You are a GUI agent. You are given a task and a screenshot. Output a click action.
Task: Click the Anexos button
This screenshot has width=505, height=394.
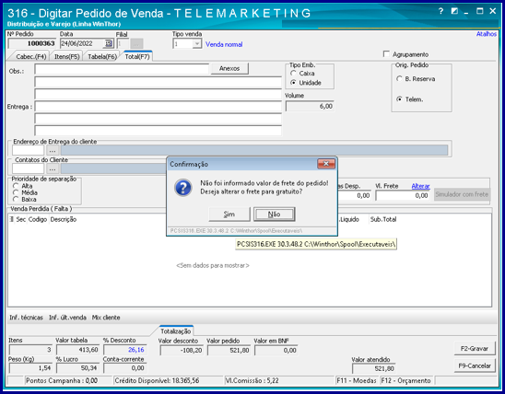coord(229,68)
